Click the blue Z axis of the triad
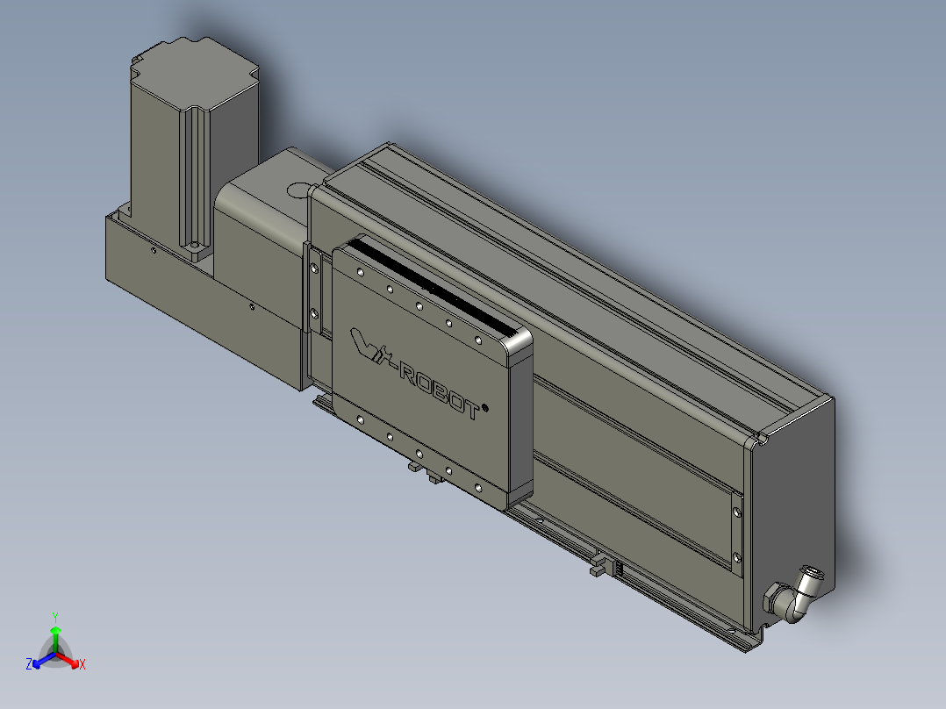This screenshot has height=709, width=946. [x=39, y=662]
